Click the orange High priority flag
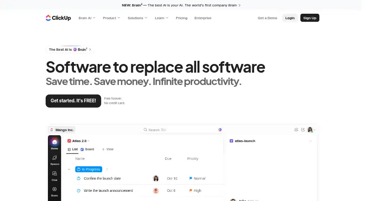The width and height of the screenshot is (365, 201). (x=191, y=190)
